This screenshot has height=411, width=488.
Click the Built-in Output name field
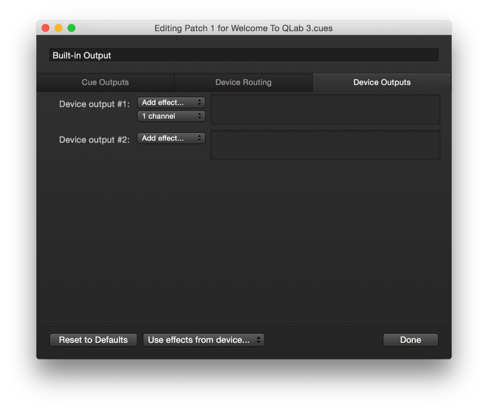tap(243, 55)
